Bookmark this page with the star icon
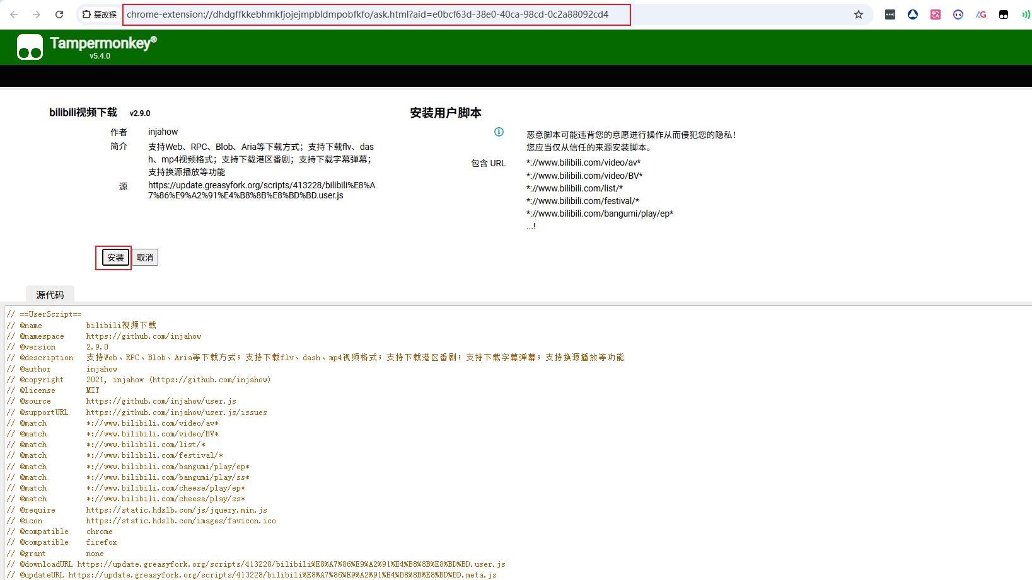This screenshot has height=580, width=1032. [x=858, y=14]
